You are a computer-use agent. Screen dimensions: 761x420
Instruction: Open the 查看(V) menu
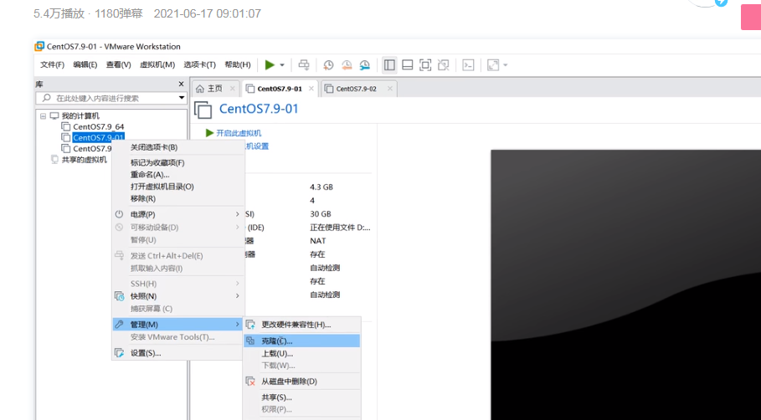[118, 64]
